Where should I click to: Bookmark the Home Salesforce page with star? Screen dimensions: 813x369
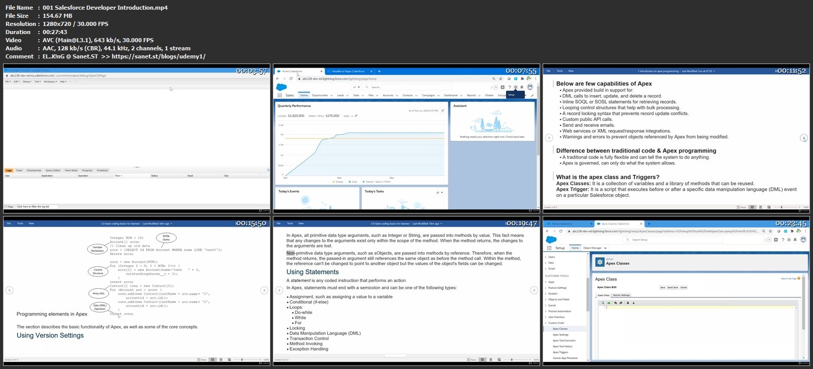pyautogui.click(x=501, y=79)
